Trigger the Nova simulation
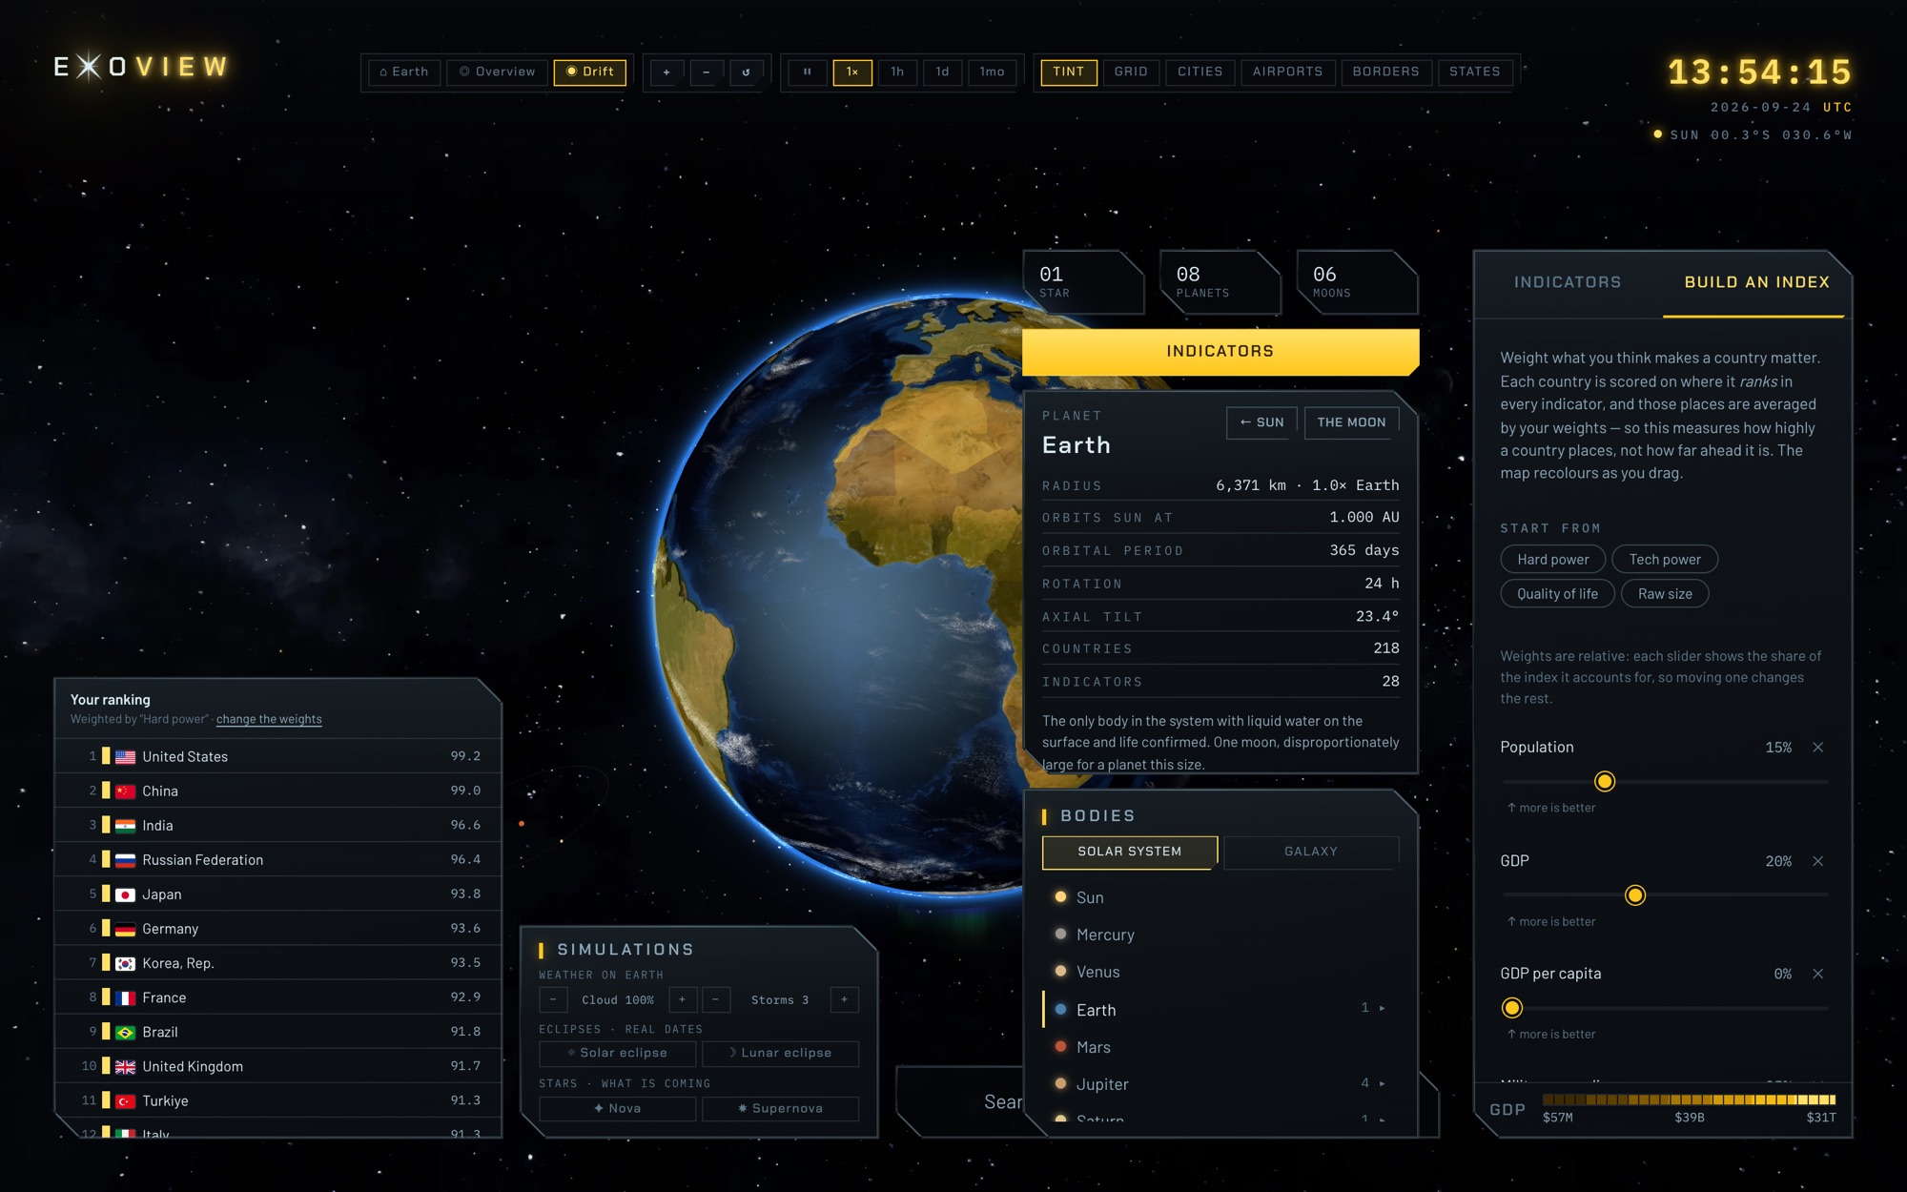 pos(618,1108)
